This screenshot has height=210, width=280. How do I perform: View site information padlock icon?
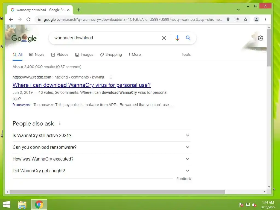tap(39, 19)
